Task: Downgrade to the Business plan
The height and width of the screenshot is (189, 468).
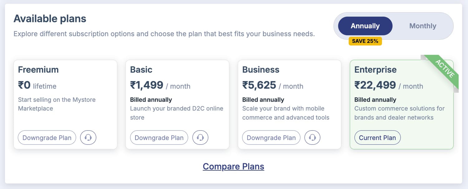Action: (x=271, y=138)
